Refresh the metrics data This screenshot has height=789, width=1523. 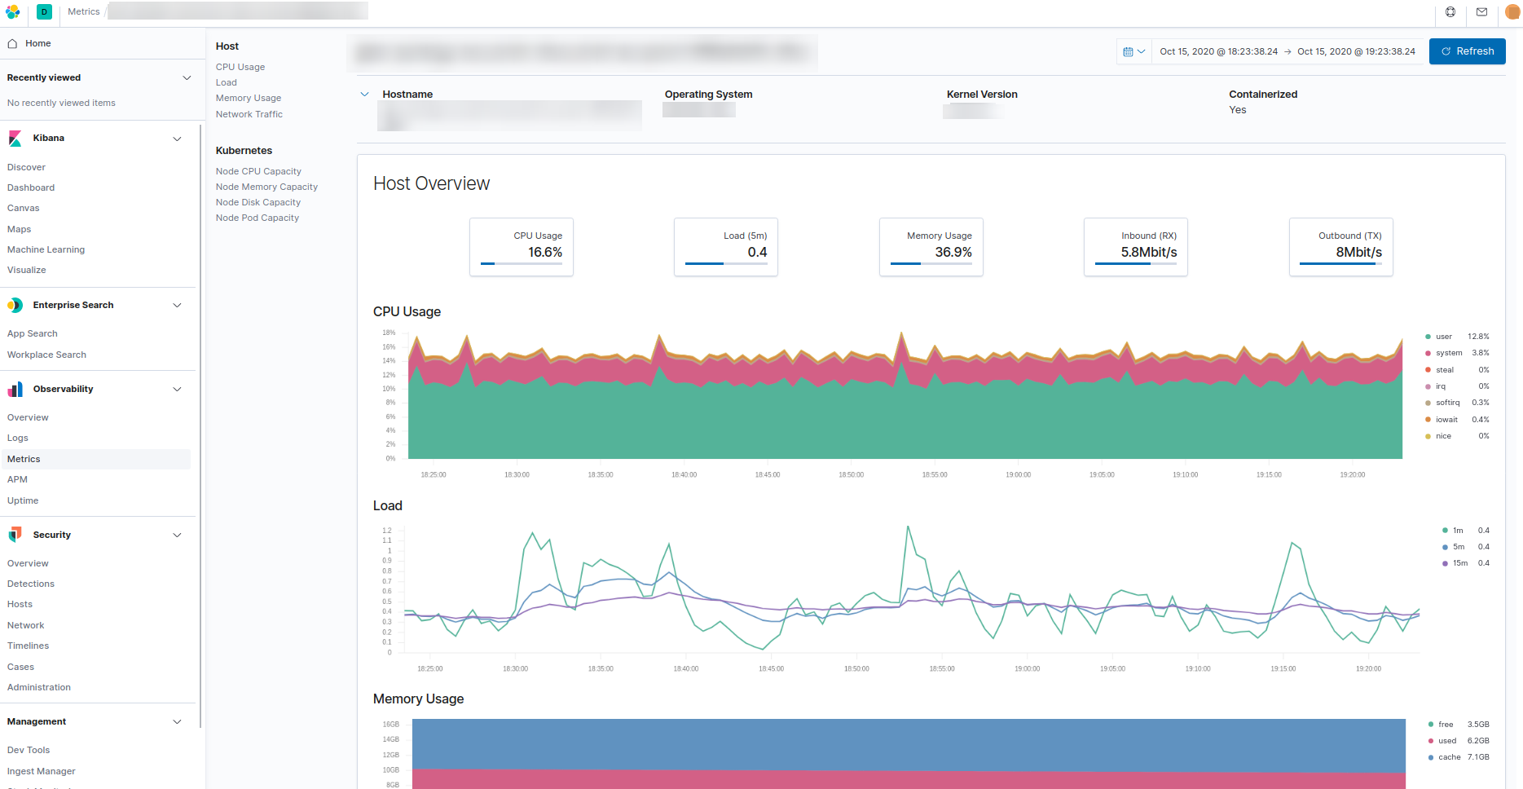tap(1467, 51)
